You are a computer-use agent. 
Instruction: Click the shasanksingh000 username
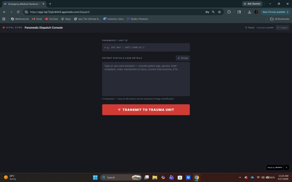pyautogui.click(x=265, y=28)
